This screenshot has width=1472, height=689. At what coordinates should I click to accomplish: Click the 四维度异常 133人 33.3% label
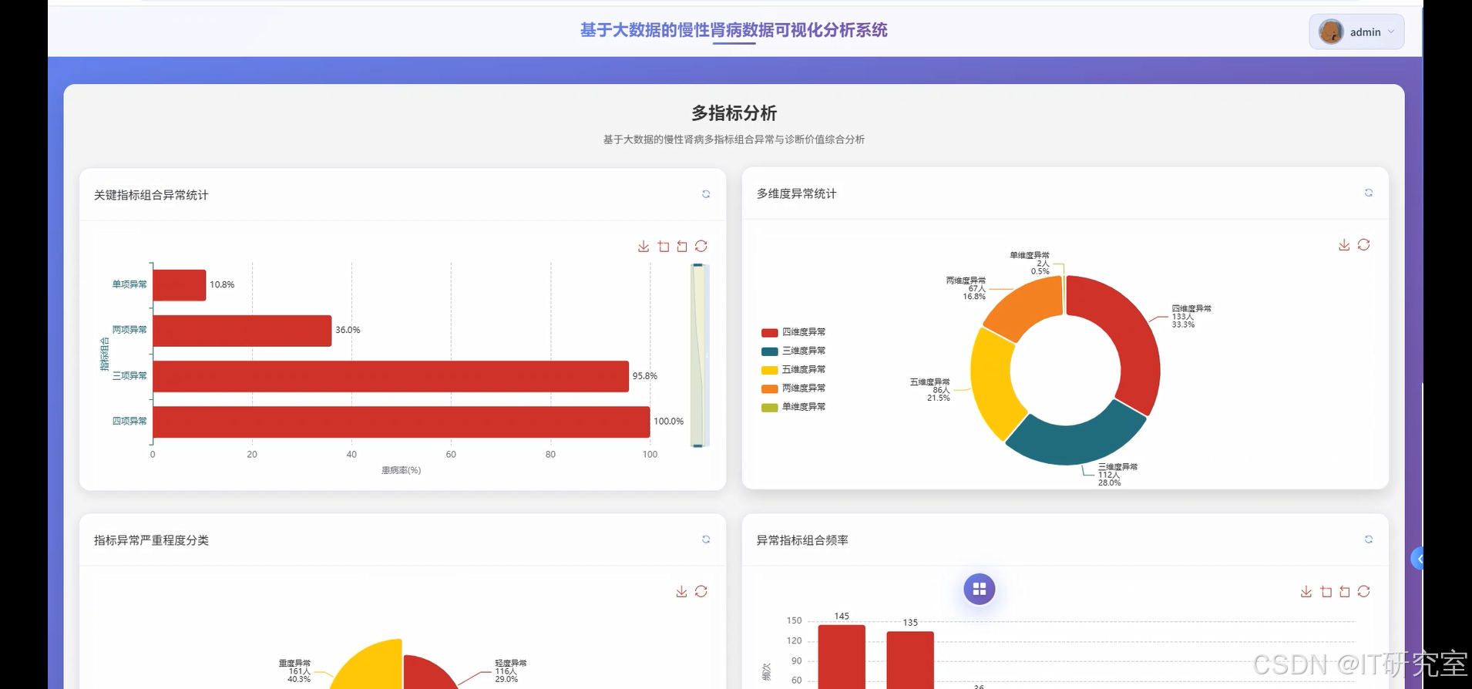click(1191, 316)
